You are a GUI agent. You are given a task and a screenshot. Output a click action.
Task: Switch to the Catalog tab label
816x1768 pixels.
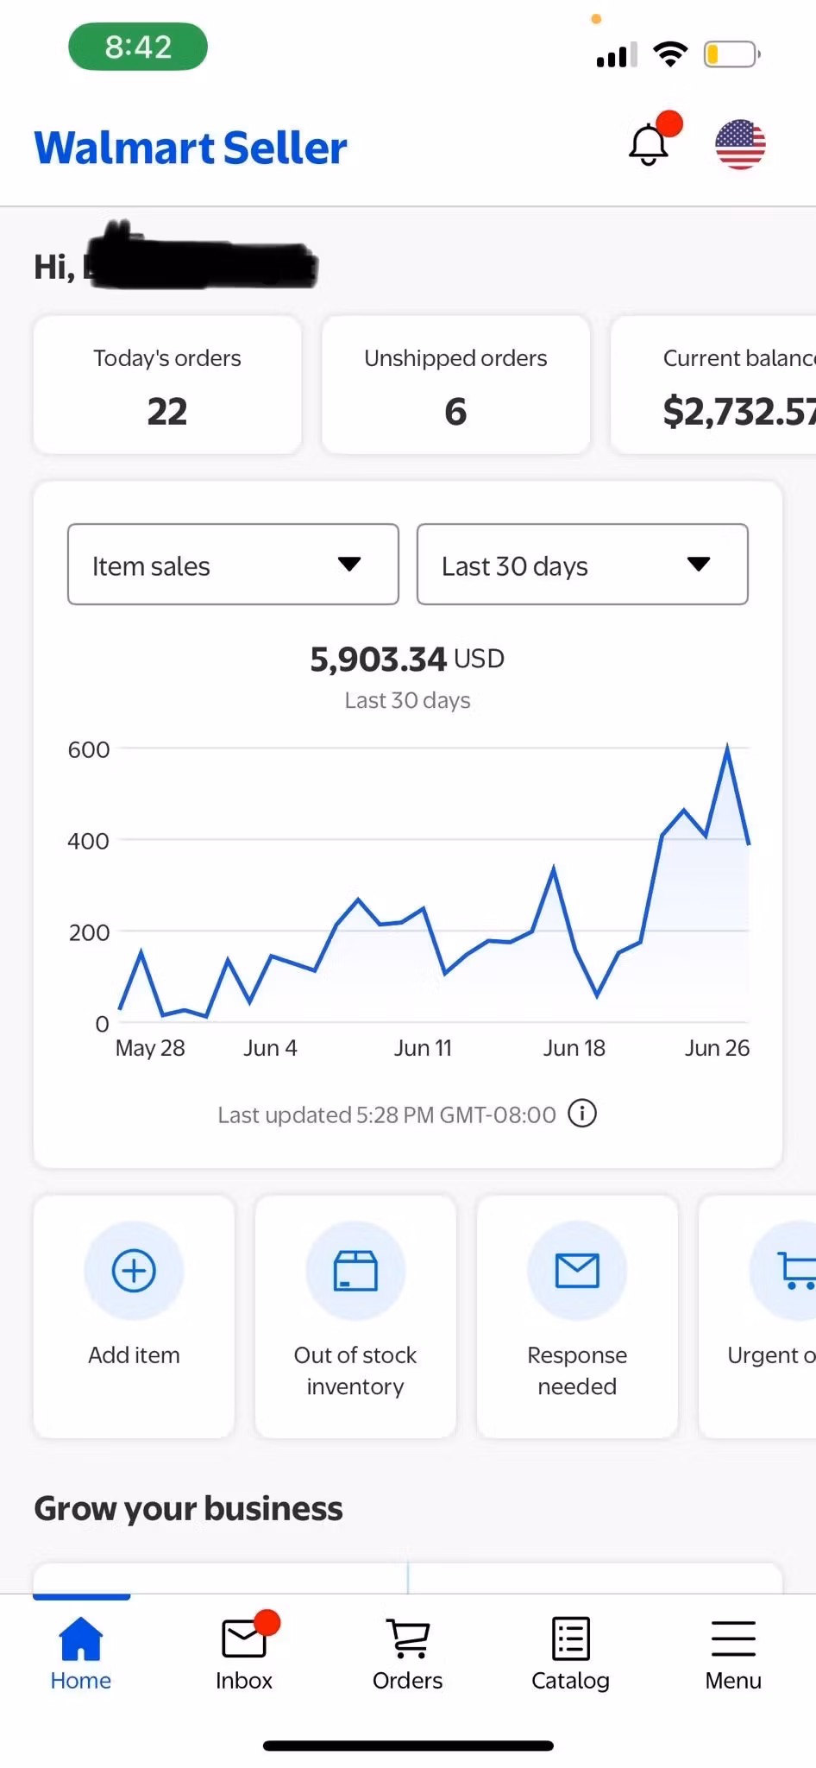pyautogui.click(x=570, y=1681)
